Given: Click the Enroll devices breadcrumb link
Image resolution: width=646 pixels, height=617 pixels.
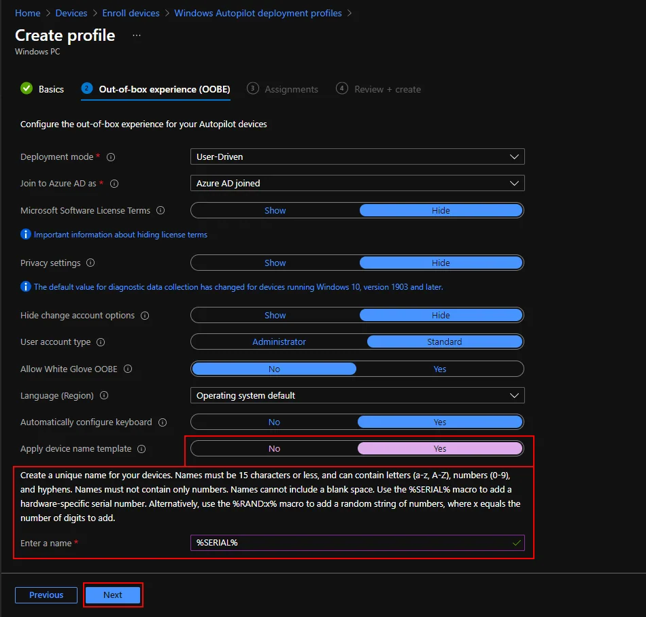Looking at the screenshot, I should (131, 13).
